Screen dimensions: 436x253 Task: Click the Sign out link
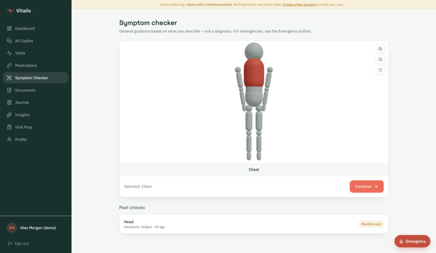18,244
